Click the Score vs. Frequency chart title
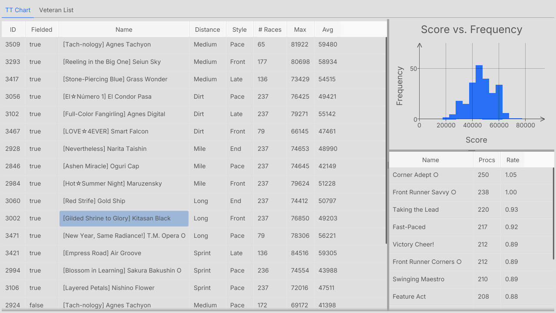 pyautogui.click(x=471, y=30)
